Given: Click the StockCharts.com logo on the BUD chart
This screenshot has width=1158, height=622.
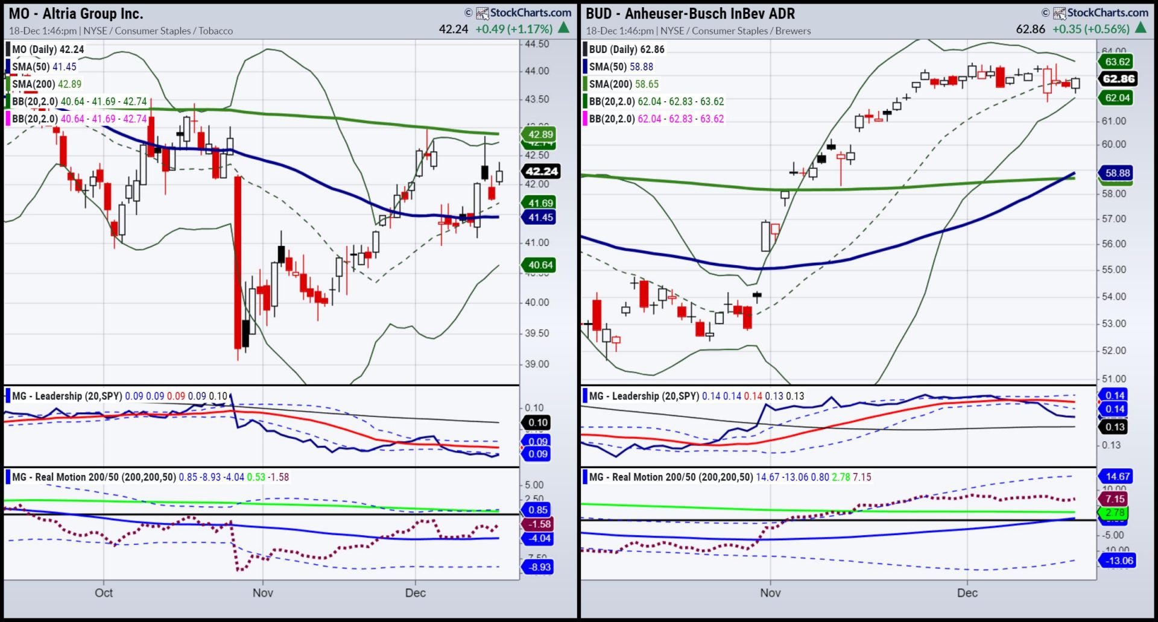Looking at the screenshot, I should pos(1101,13).
